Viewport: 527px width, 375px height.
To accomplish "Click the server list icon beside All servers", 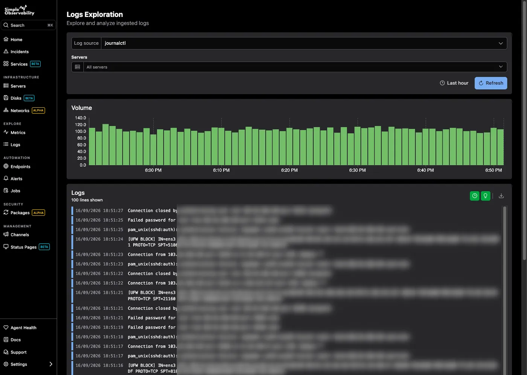I will [x=78, y=67].
